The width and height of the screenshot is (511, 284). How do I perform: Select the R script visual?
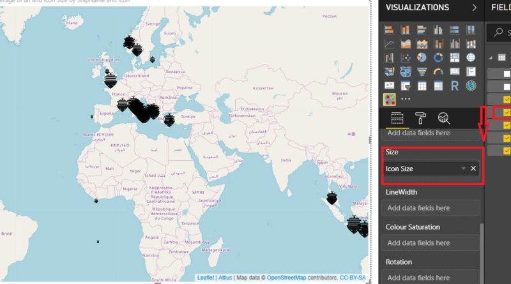coord(455,86)
